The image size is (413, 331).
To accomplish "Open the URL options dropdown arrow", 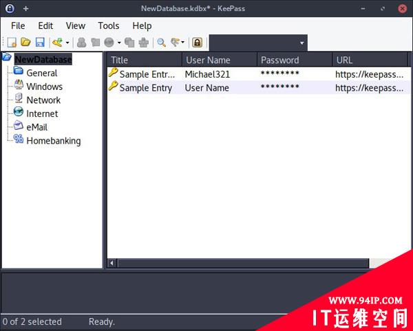I will coord(119,43).
